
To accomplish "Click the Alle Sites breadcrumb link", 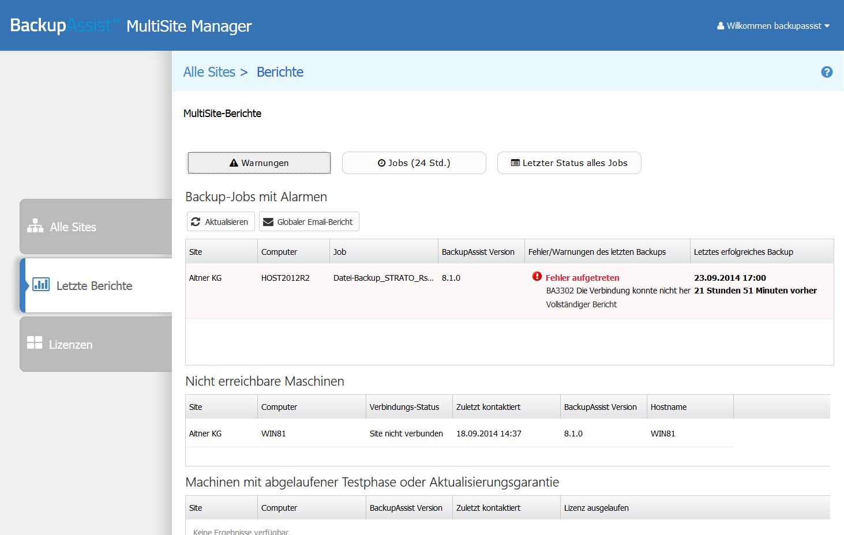I will coord(209,72).
